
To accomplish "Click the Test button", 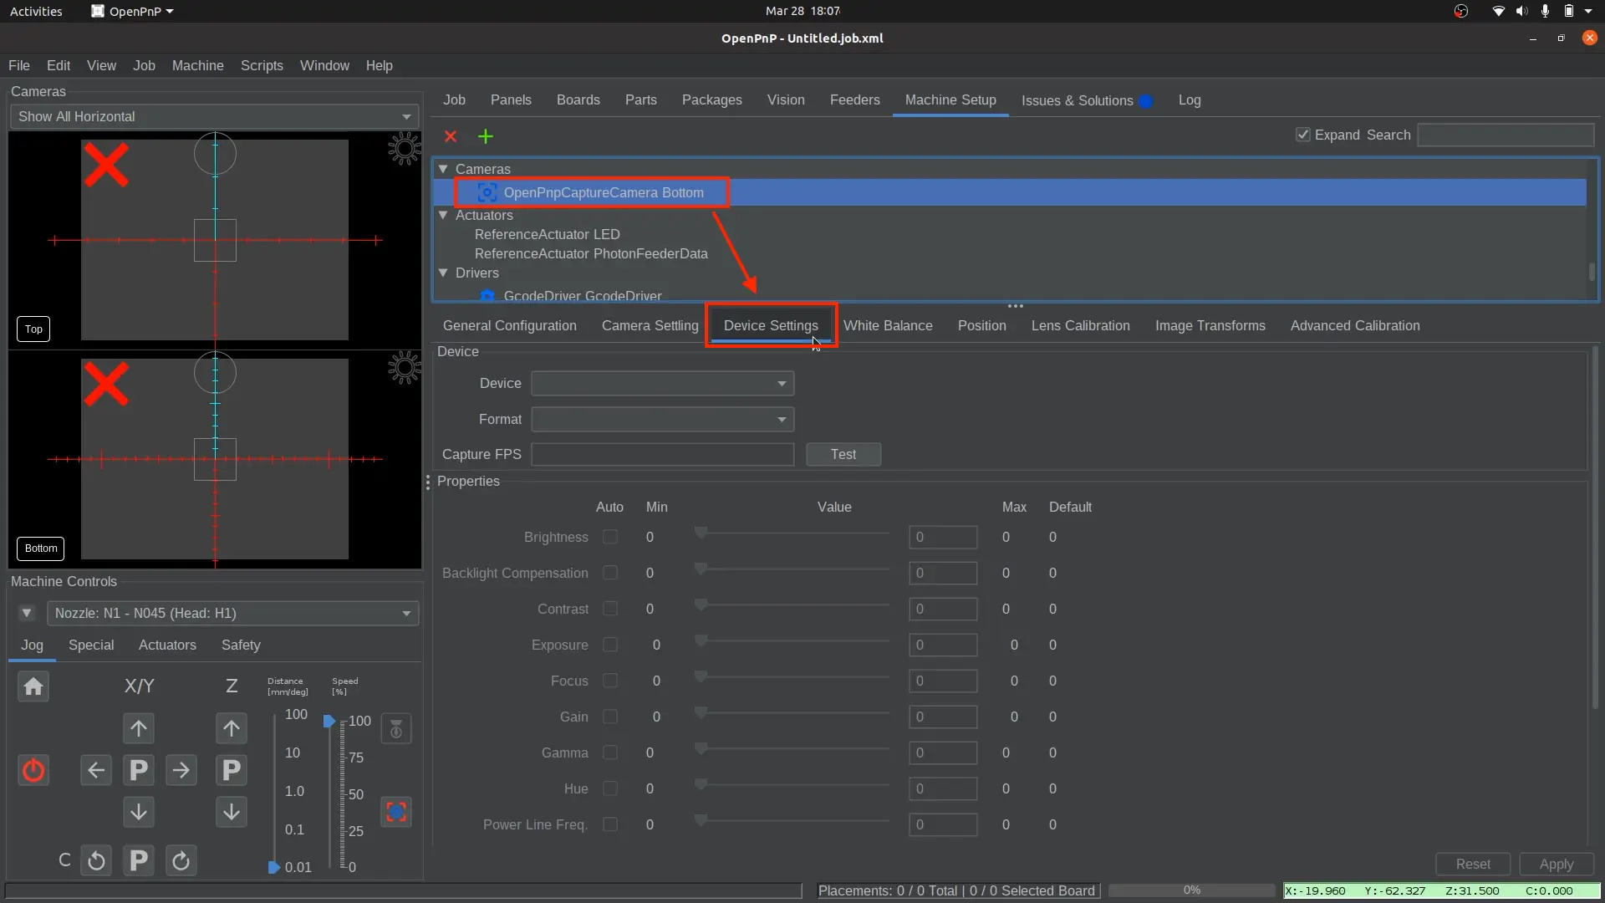I will 843,454.
